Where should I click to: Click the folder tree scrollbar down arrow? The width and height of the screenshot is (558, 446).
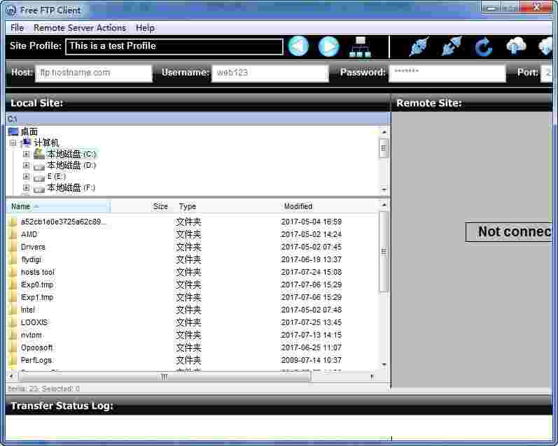[384, 189]
